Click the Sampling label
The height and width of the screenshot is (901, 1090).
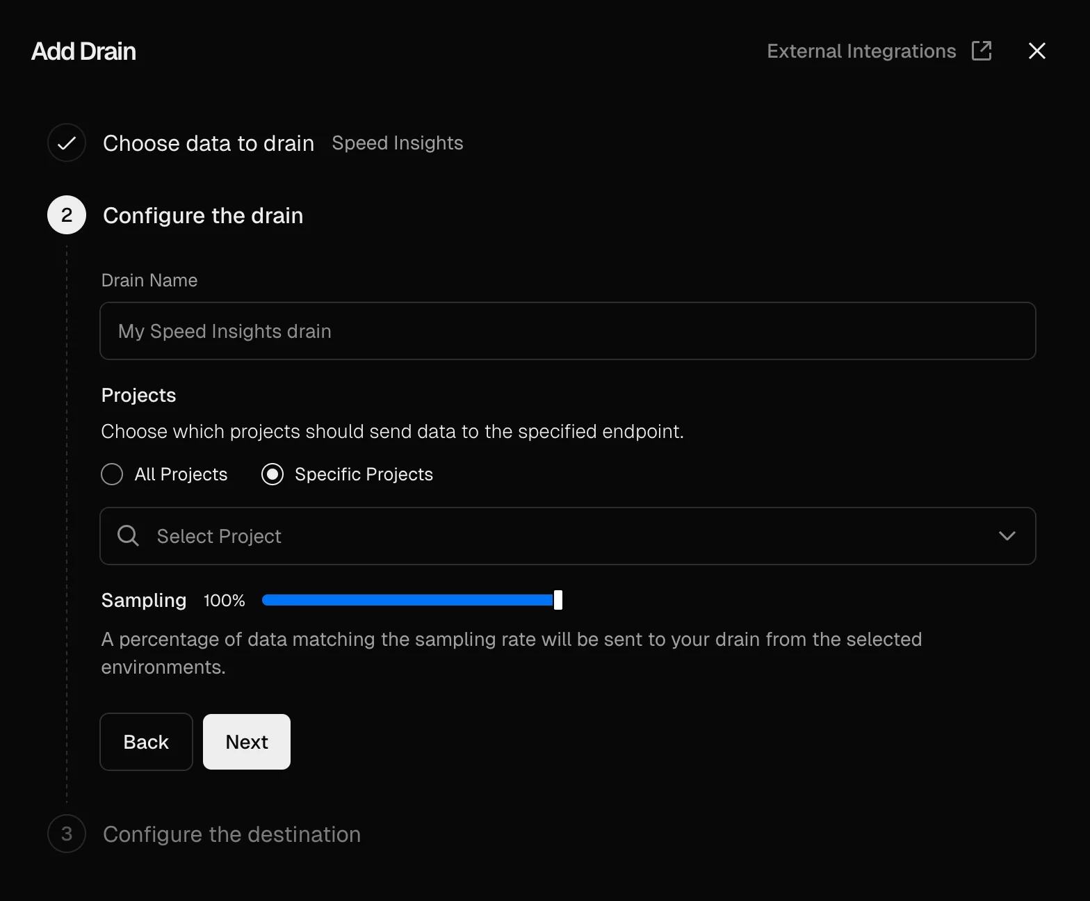pyautogui.click(x=144, y=601)
